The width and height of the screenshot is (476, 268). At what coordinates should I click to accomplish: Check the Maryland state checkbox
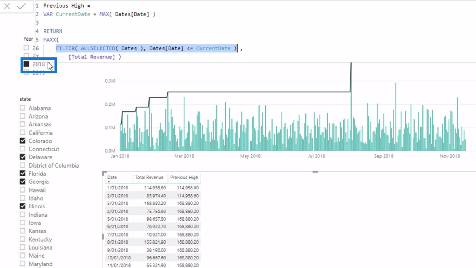[x=23, y=264]
